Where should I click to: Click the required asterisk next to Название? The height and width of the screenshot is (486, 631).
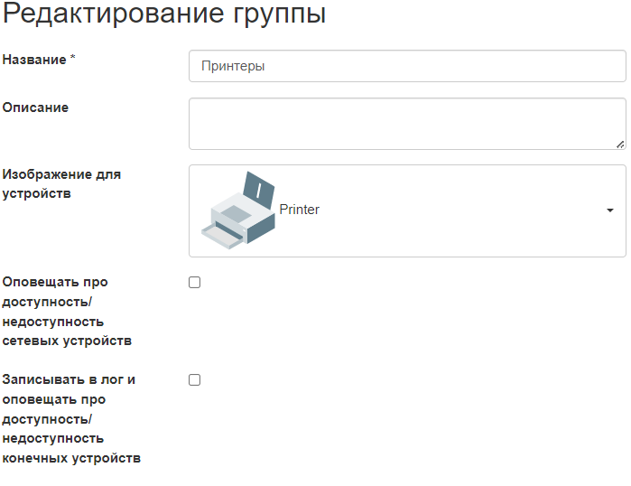click(73, 60)
